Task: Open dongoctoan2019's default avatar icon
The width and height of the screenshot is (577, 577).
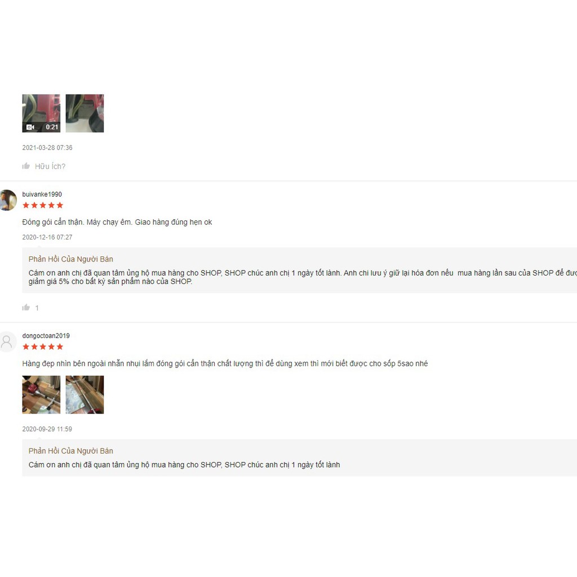Action: [8, 342]
